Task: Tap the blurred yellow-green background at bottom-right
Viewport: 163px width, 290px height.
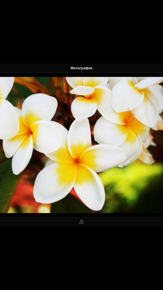Action: point(132,184)
